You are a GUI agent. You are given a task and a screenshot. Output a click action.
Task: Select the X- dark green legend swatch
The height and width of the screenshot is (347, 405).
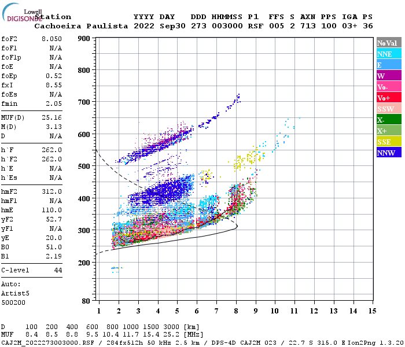coord(389,120)
